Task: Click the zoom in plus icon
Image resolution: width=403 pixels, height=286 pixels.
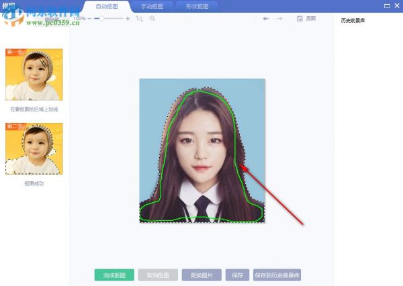Action: (128, 19)
